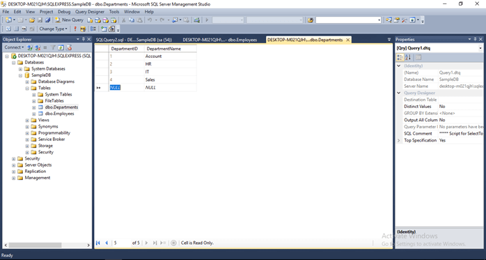Image resolution: width=486 pixels, height=260 pixels.
Task: Toggle Alphabetical sort in Properties panel
Action: [x=408, y=57]
